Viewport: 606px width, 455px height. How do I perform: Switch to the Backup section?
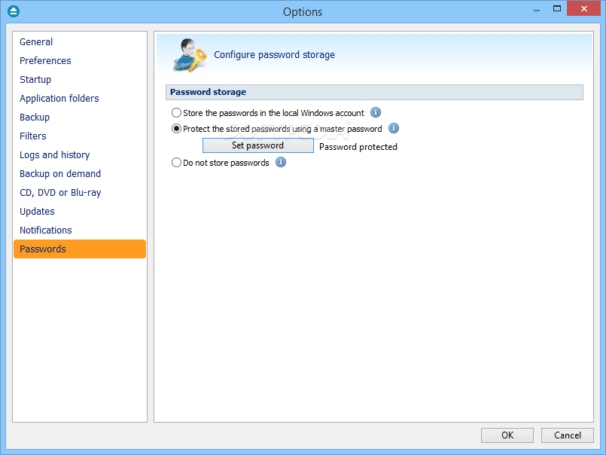pyautogui.click(x=80, y=118)
